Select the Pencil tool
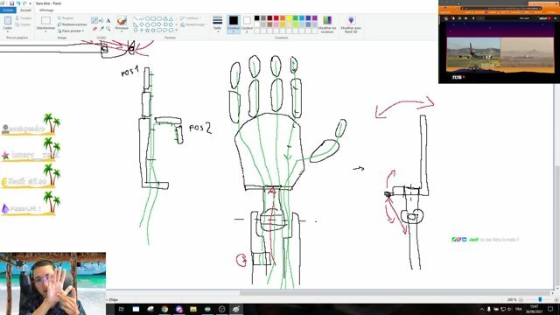The height and width of the screenshot is (315, 560). (94, 20)
